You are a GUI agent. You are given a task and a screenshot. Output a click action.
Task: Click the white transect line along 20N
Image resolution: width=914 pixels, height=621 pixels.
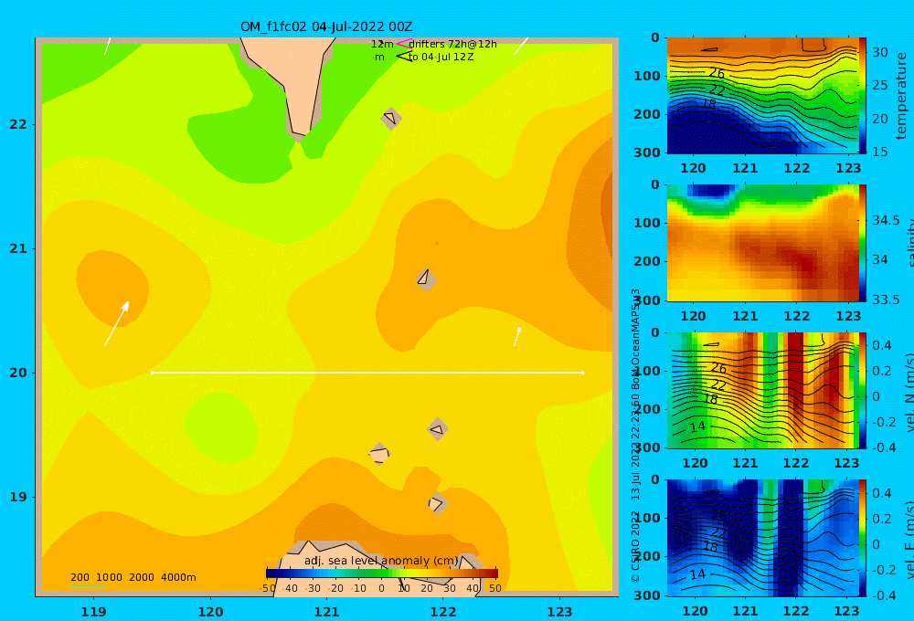click(x=367, y=373)
